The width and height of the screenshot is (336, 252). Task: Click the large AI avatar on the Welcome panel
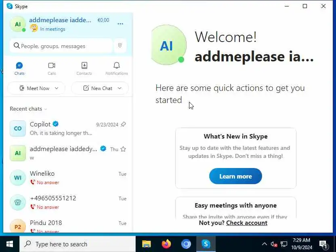point(169,45)
